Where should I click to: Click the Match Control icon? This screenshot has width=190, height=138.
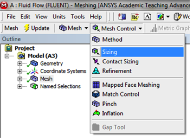click(96, 94)
